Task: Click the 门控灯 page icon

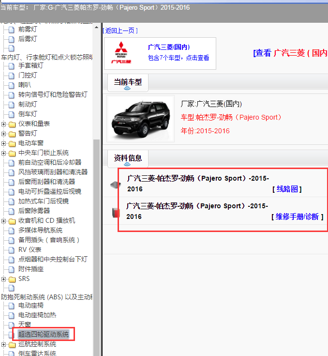Action: coord(12,76)
